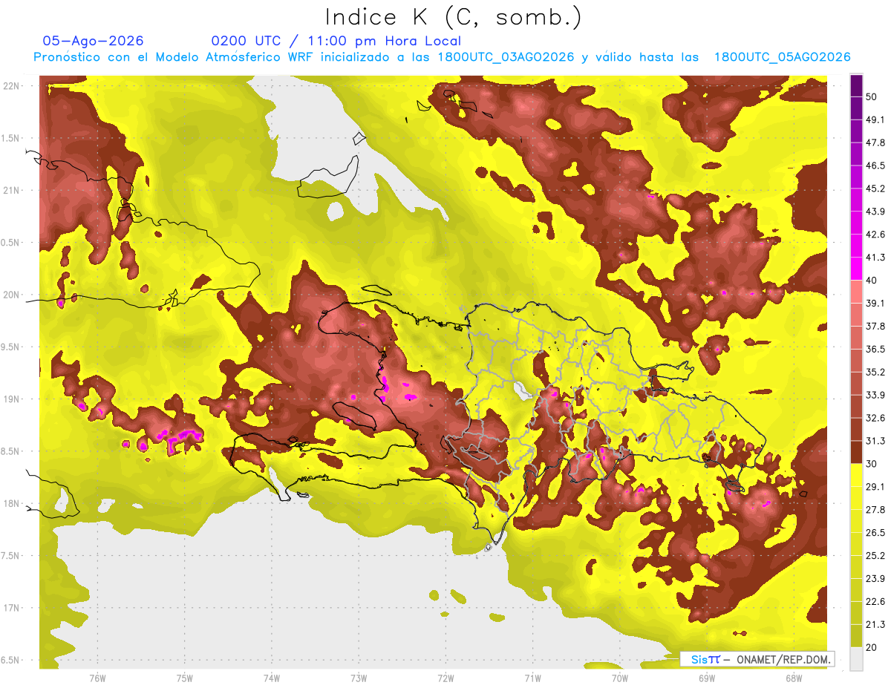891x688 pixels.
Task: Click the colorbar value "46.5"
Action: [875, 166]
